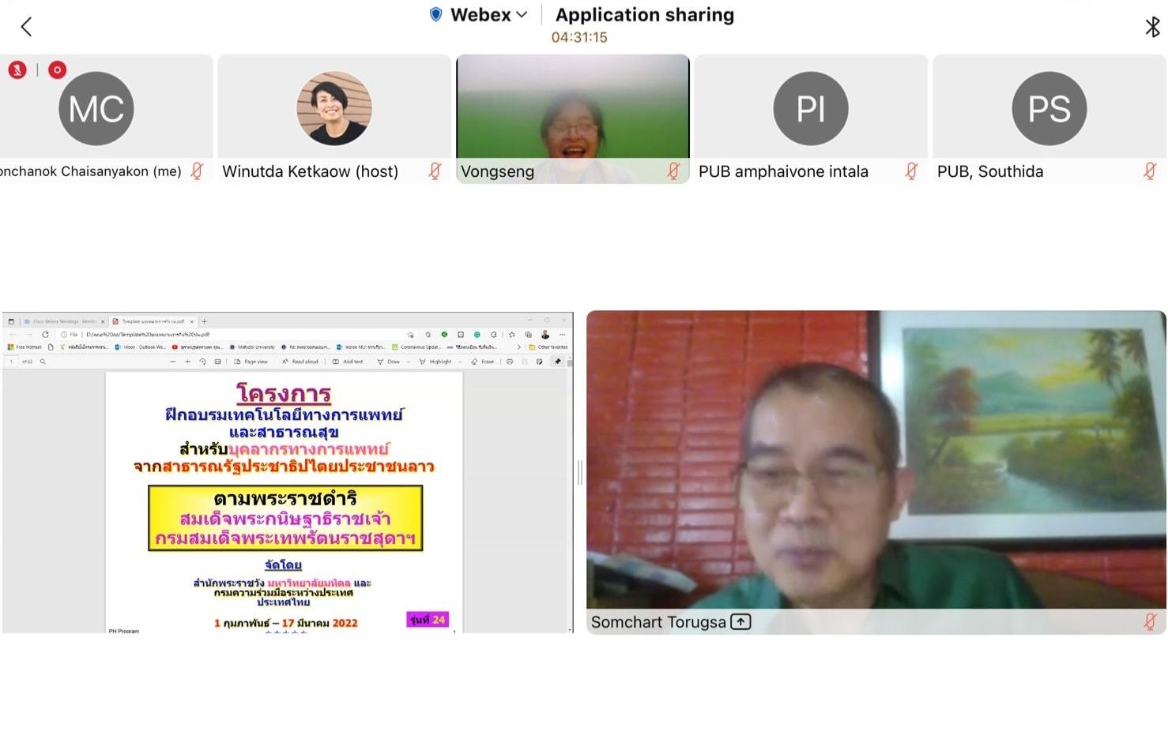Select the MC participant avatar
The height and width of the screenshot is (750, 1168).
point(96,108)
